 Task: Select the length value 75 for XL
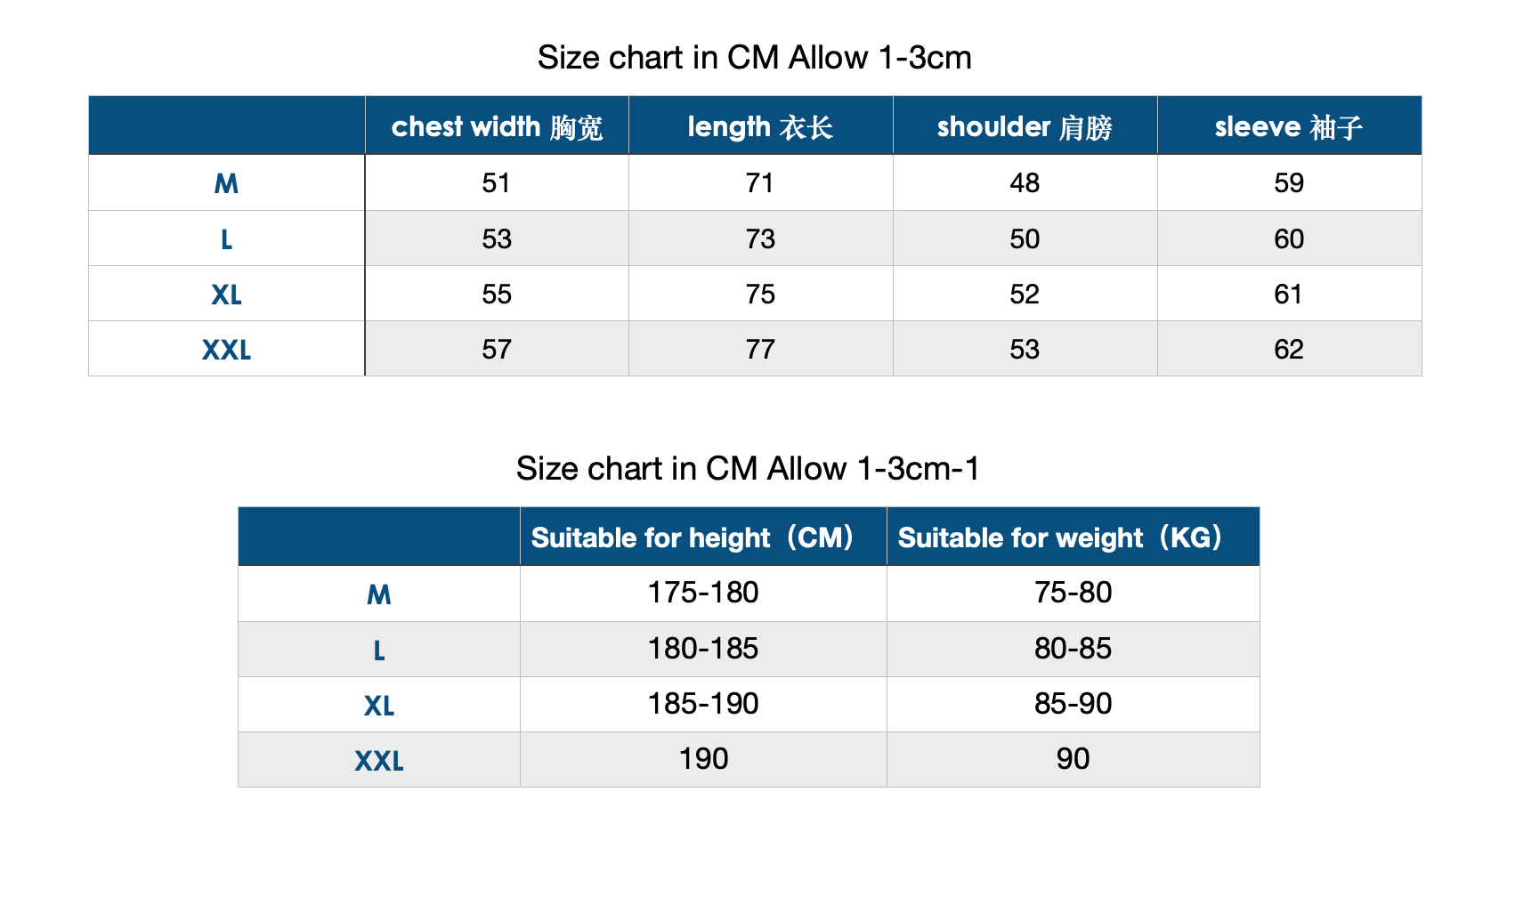(760, 294)
